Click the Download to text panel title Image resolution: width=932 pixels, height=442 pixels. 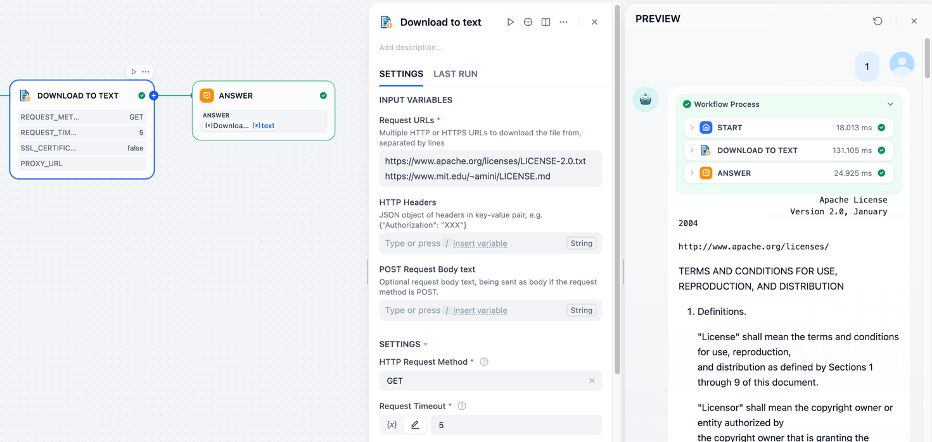tap(440, 22)
